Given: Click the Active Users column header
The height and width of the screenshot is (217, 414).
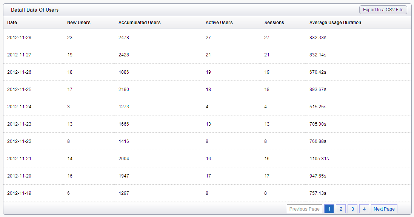Looking at the screenshot, I should coord(219,23).
